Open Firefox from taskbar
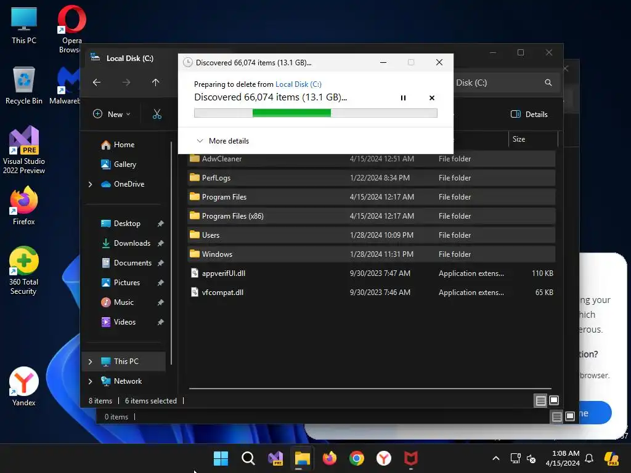This screenshot has height=473, width=631. point(330,458)
